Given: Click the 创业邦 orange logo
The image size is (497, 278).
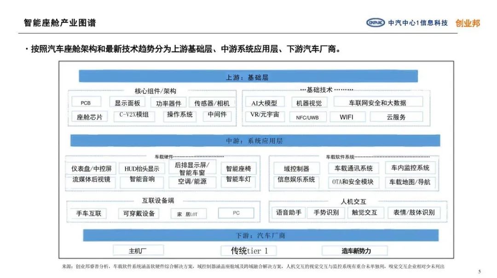Looking at the screenshot, I should tap(468, 23).
